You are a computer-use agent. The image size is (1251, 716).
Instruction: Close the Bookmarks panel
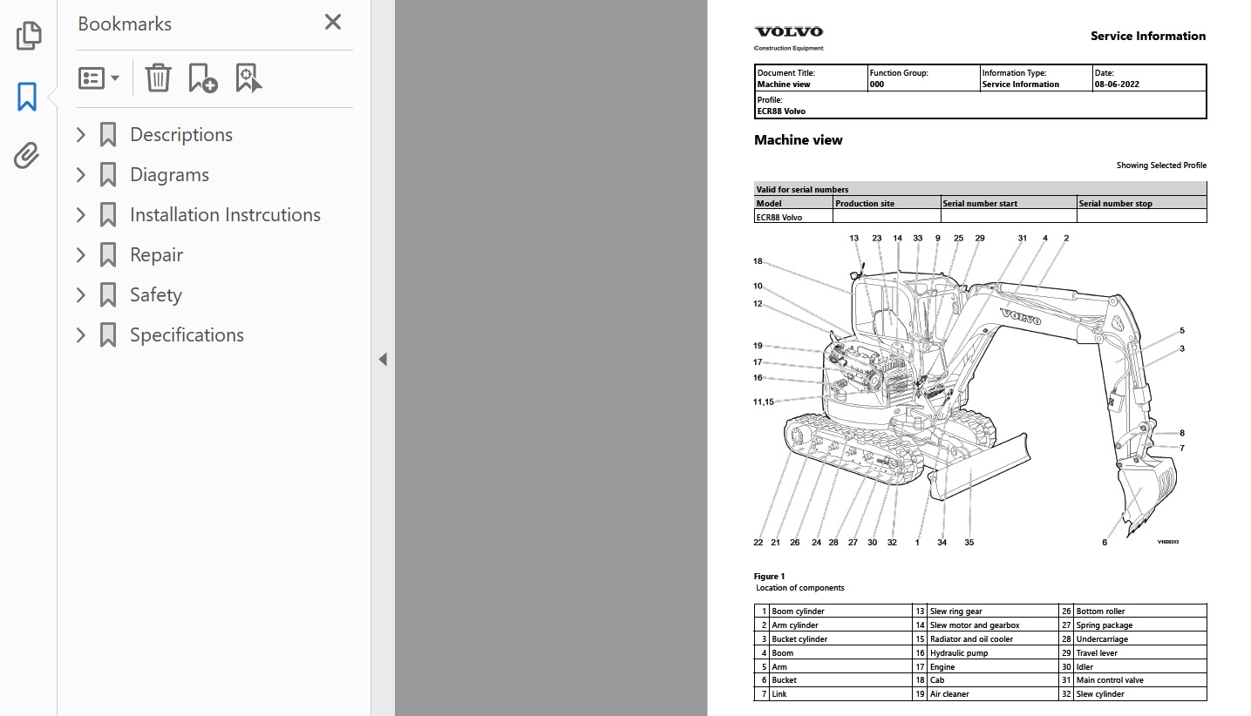333,23
